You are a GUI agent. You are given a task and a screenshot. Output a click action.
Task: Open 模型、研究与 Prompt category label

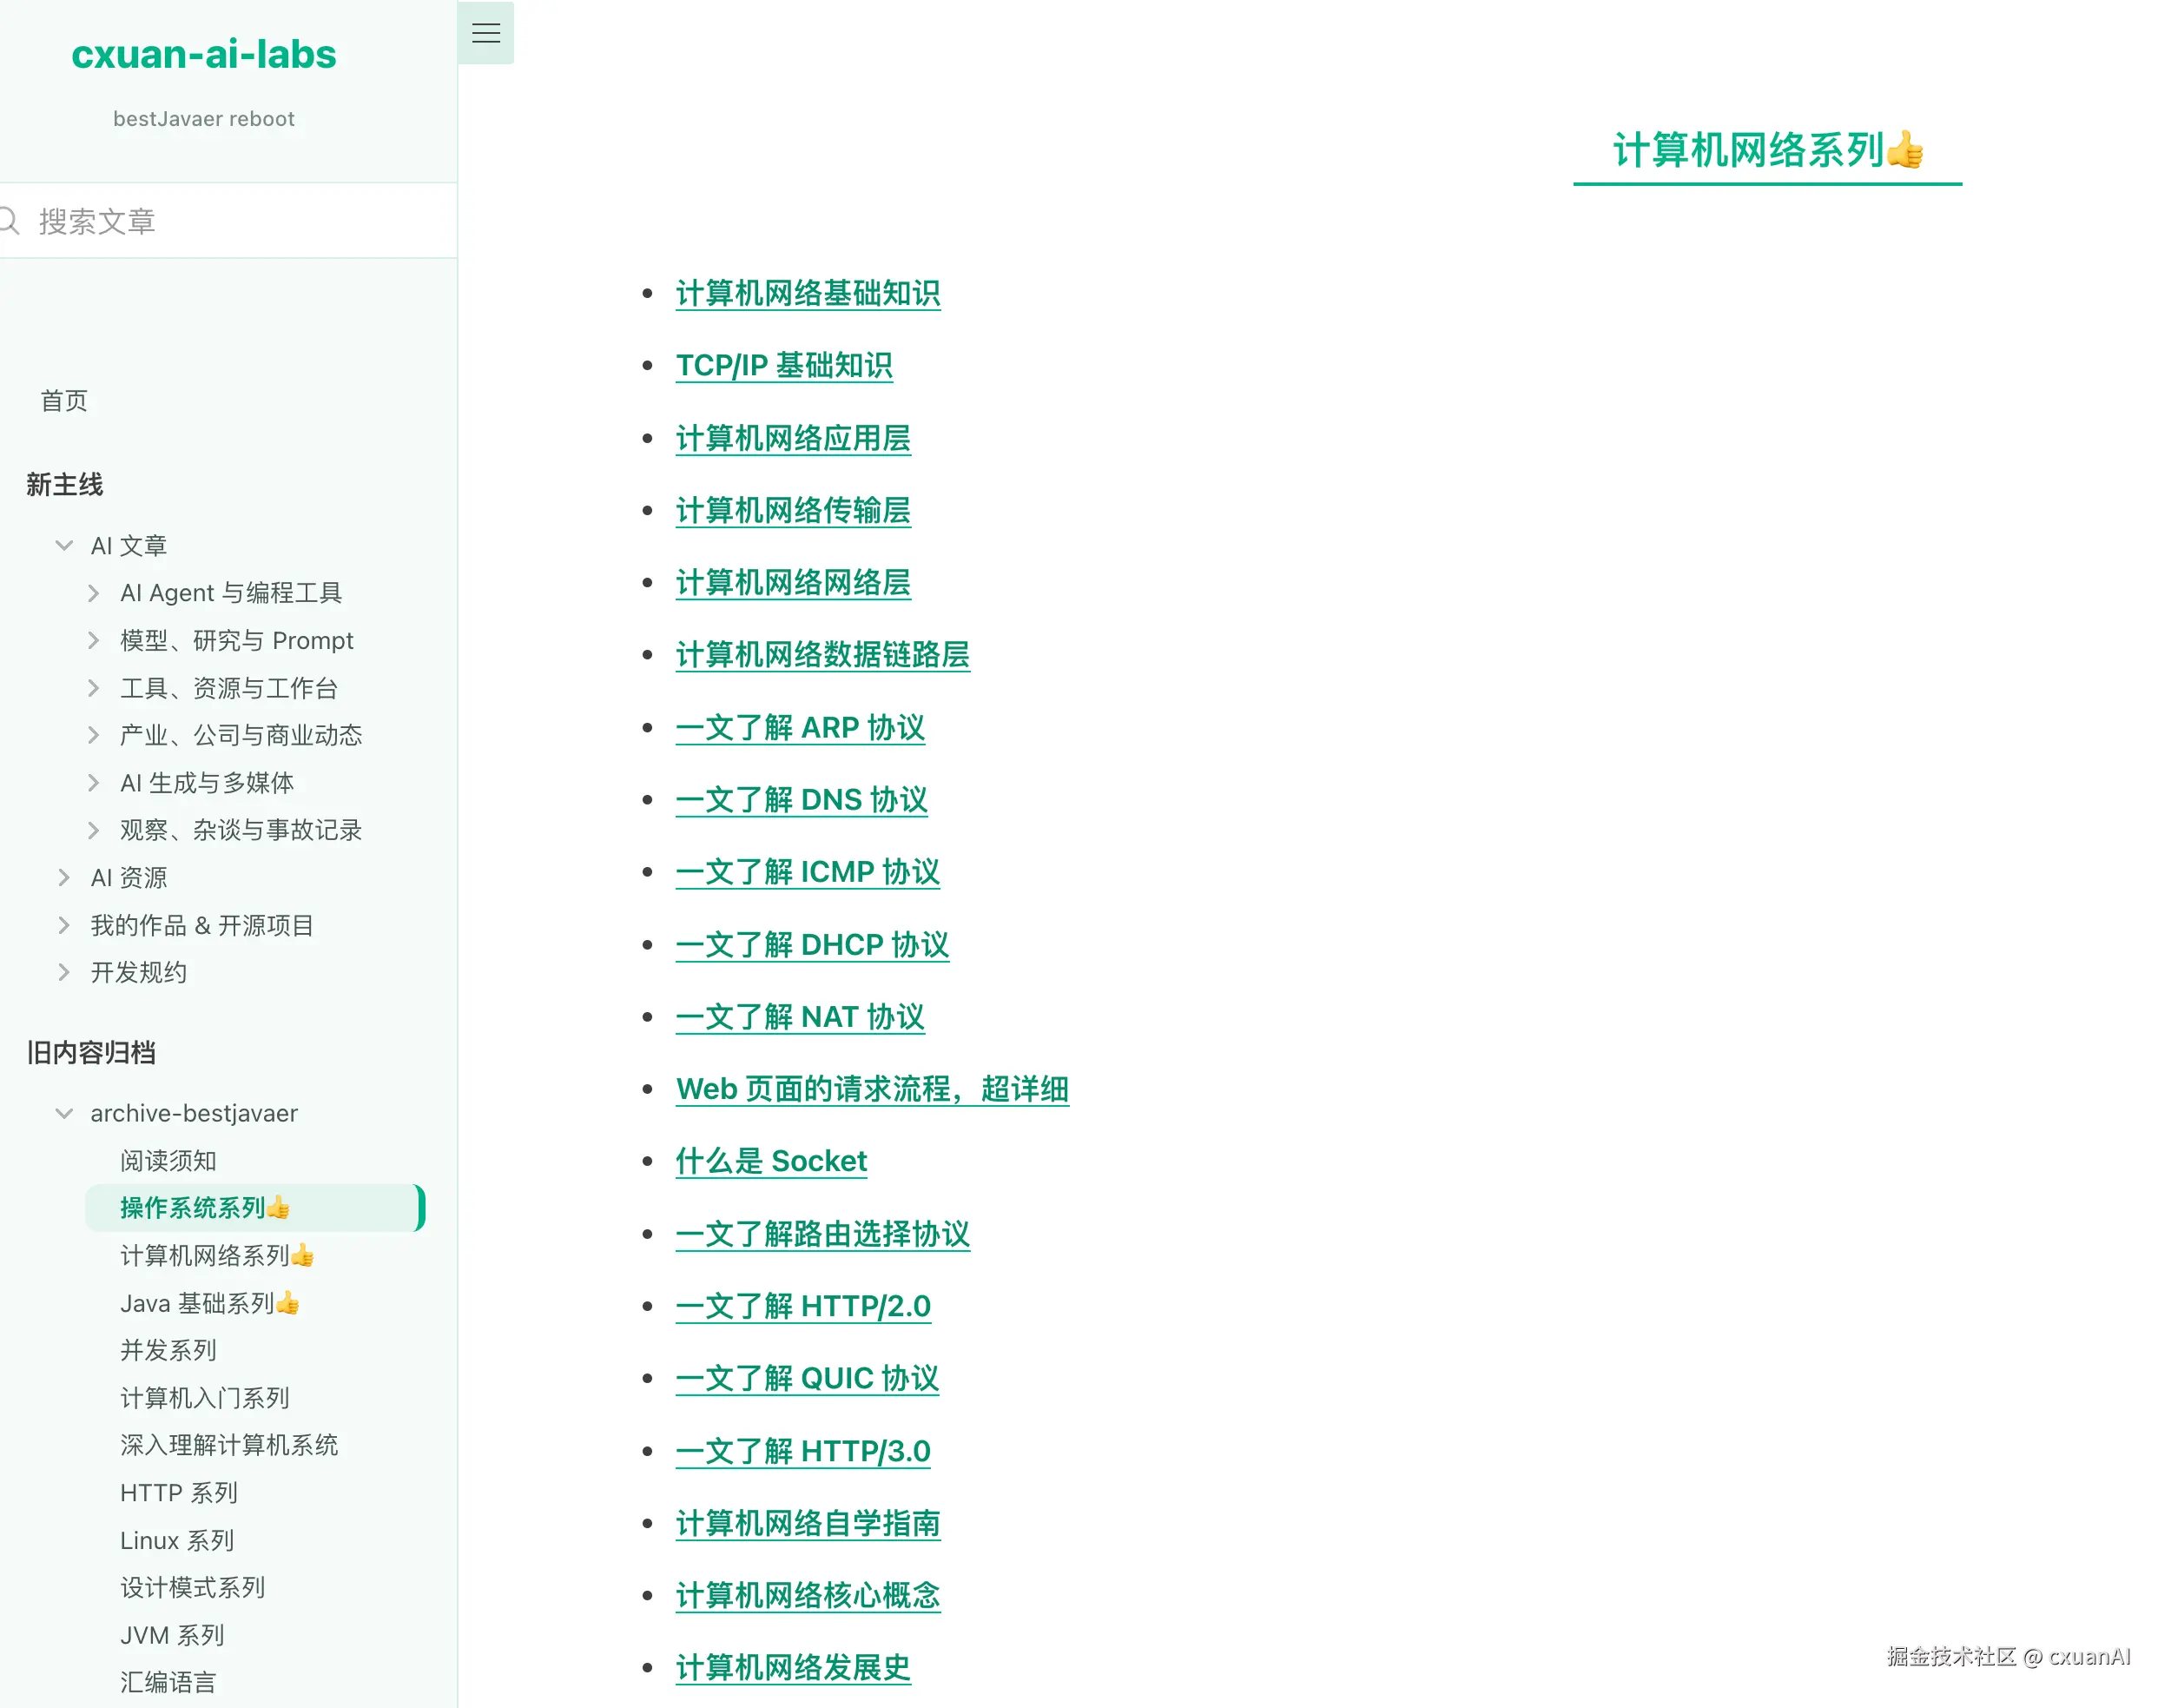(237, 641)
